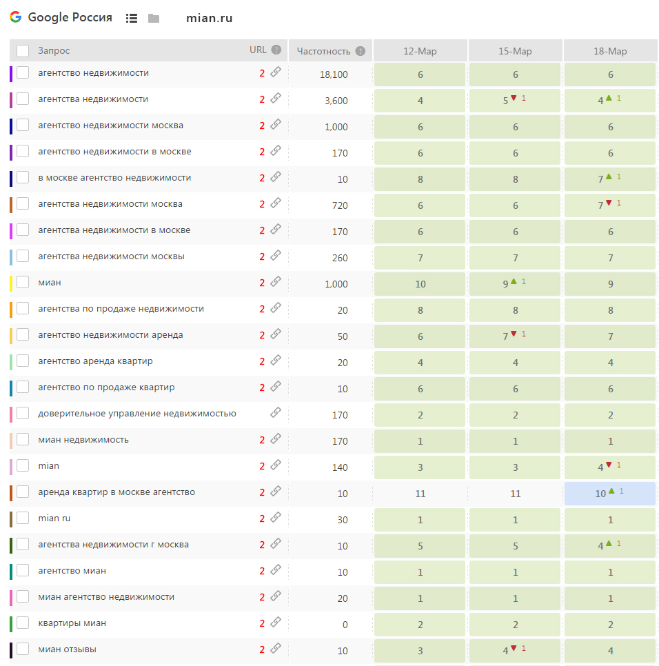This screenshot has width=659, height=666.
Task: Click query text агентство по продаже квартир
Action: pyautogui.click(x=106, y=387)
